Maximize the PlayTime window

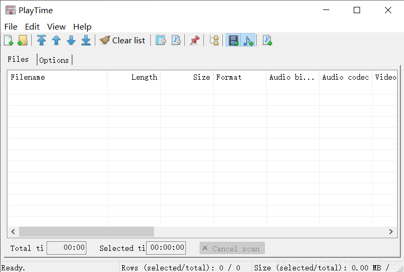(357, 10)
